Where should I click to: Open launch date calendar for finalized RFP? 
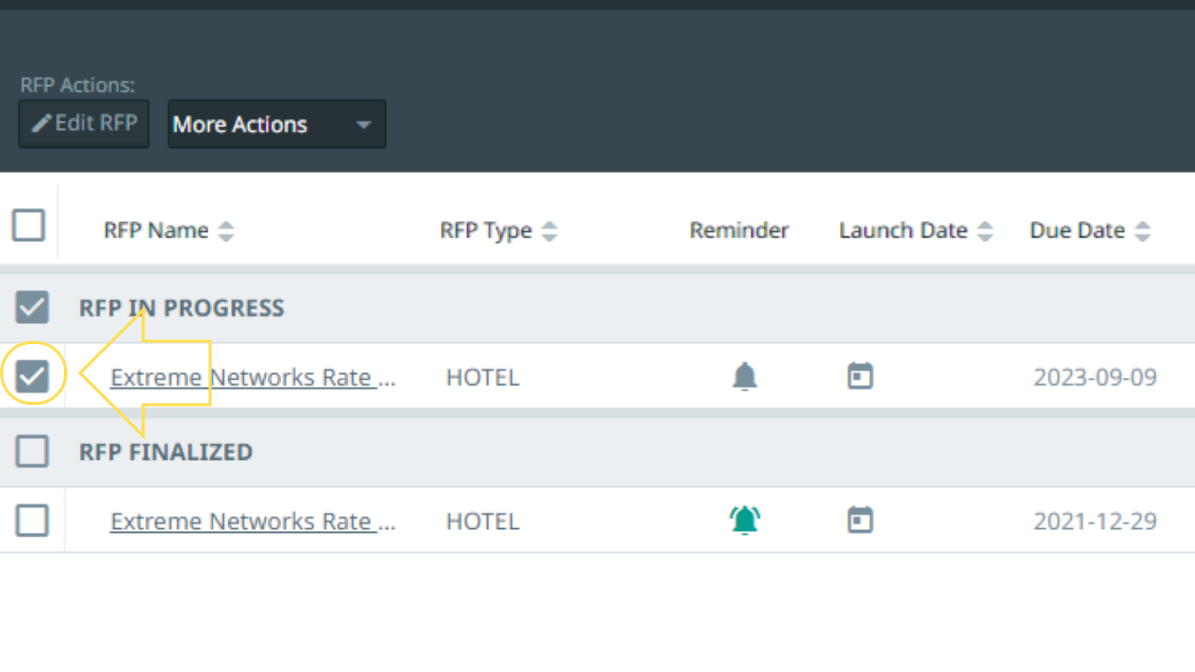[860, 520]
